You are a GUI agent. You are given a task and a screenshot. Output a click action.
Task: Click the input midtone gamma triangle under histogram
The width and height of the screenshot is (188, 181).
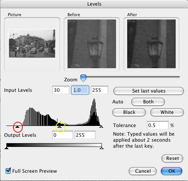pos(60,127)
